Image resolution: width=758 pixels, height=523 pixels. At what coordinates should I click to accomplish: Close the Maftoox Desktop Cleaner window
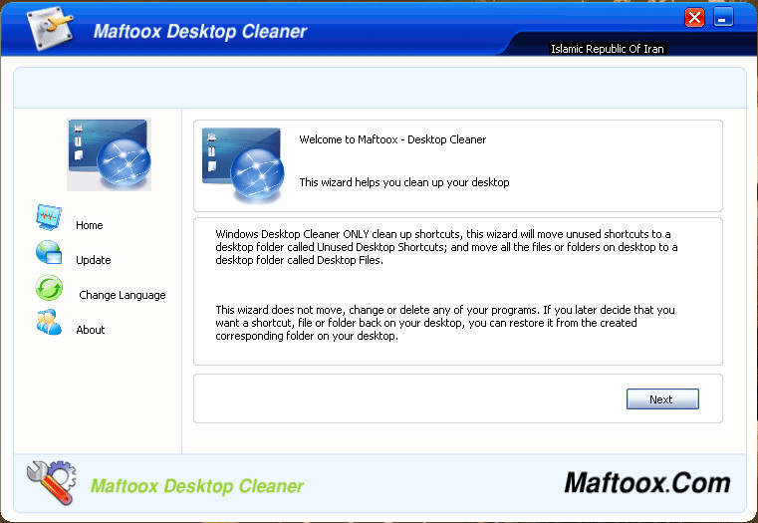click(694, 18)
